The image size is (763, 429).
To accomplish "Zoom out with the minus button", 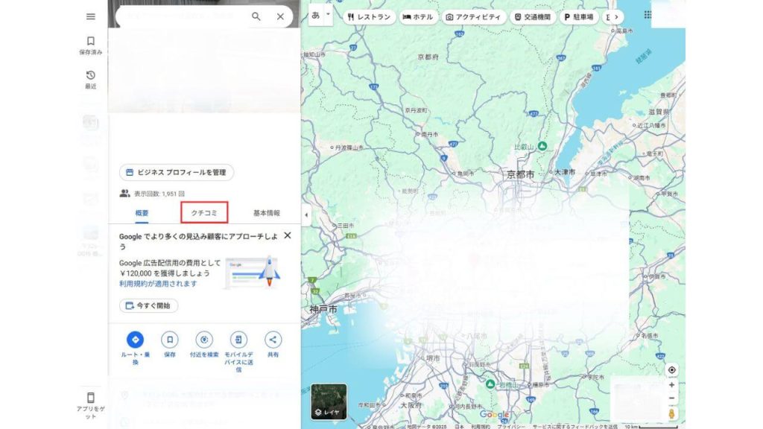I will tap(671, 398).
